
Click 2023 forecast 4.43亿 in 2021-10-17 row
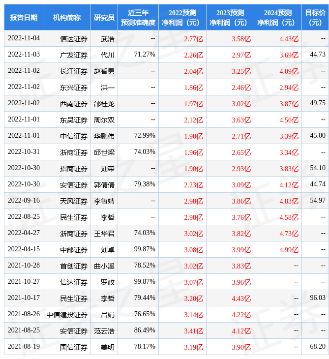click(x=241, y=299)
